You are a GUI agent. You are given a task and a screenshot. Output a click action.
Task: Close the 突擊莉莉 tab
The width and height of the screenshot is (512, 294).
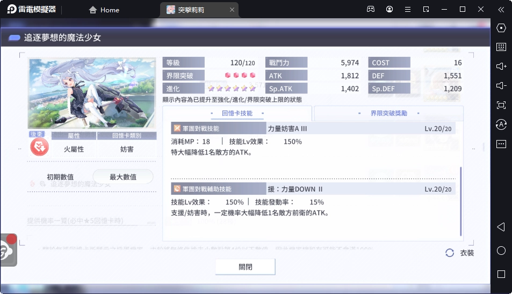(x=232, y=10)
